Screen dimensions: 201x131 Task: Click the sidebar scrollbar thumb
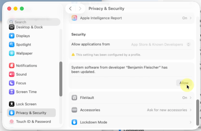(x=61, y=79)
